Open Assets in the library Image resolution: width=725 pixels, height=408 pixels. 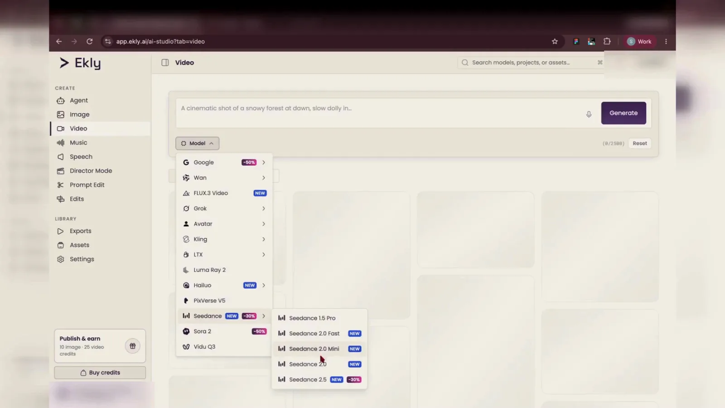(x=100, y=245)
